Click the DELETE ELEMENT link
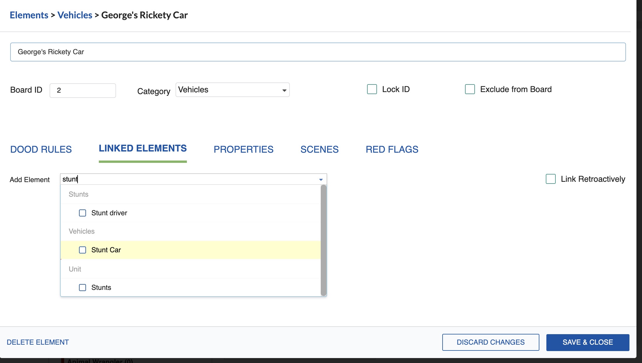Viewport: 642px width, 363px height. point(38,342)
